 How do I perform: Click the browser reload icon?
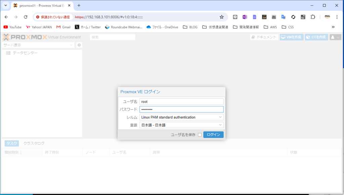[x=26, y=17]
